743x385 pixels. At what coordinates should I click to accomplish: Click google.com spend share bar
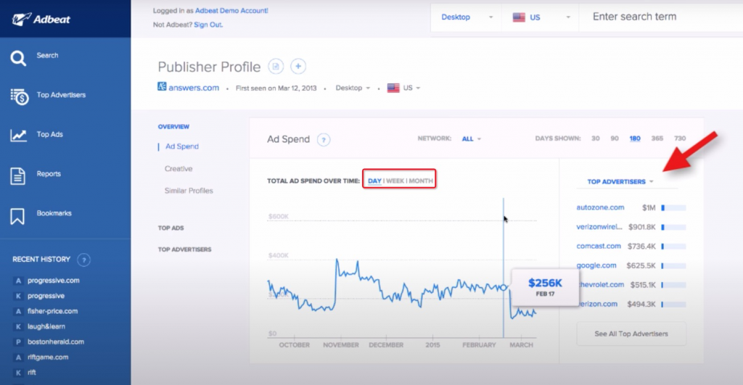[673, 265]
